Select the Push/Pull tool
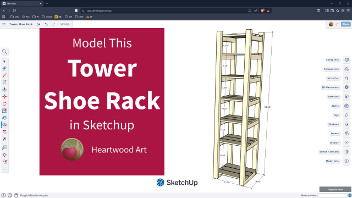The width and height of the screenshot is (352, 198). pos(4,90)
